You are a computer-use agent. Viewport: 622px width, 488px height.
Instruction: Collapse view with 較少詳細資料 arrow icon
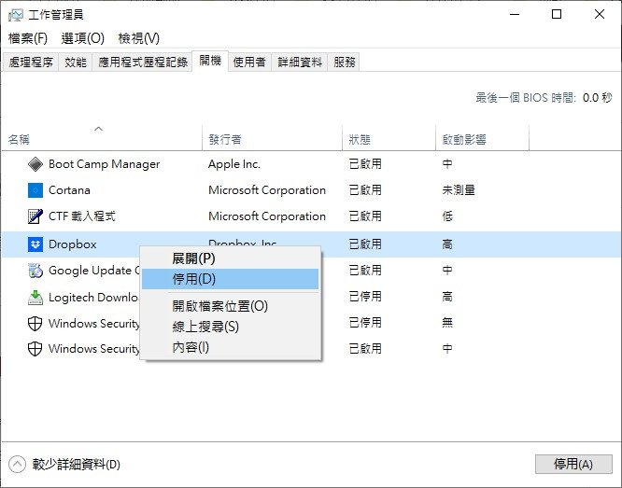[17, 464]
